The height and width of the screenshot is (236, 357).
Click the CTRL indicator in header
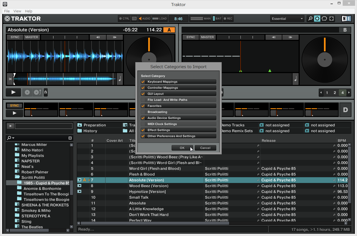pyautogui.click(x=124, y=19)
